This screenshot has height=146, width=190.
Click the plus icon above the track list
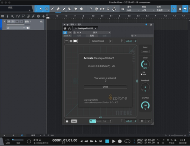(44, 16)
